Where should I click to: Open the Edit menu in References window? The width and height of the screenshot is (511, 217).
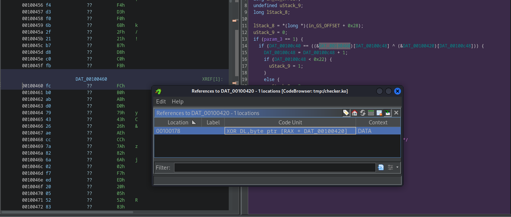click(x=161, y=102)
